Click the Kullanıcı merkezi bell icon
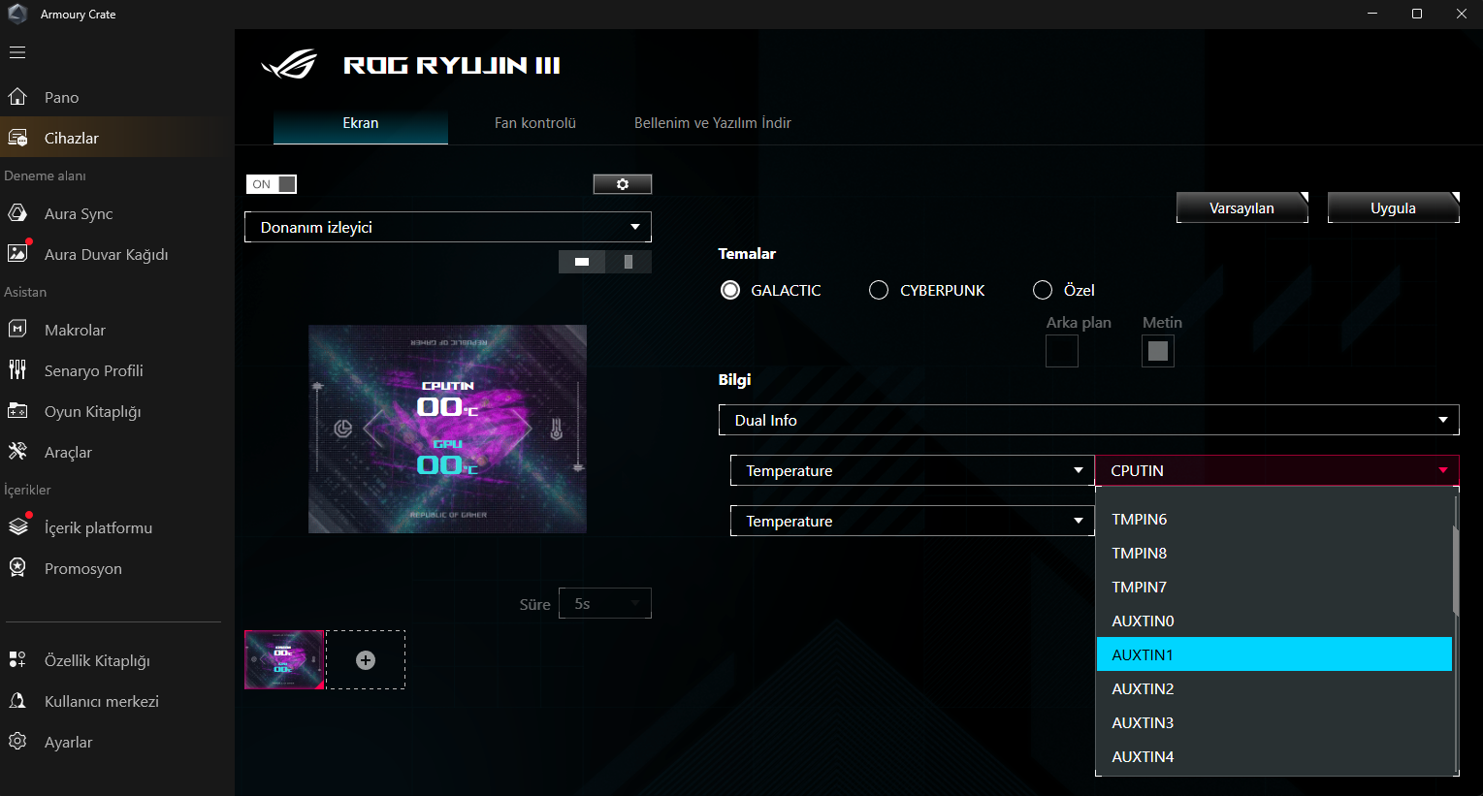Image resolution: width=1483 pixels, height=796 pixels. coord(17,701)
